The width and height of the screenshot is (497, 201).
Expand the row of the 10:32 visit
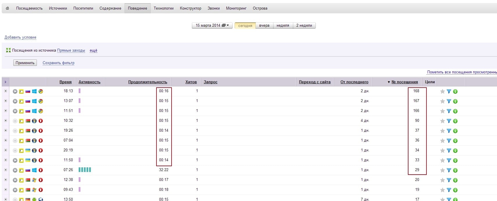(x=6, y=121)
